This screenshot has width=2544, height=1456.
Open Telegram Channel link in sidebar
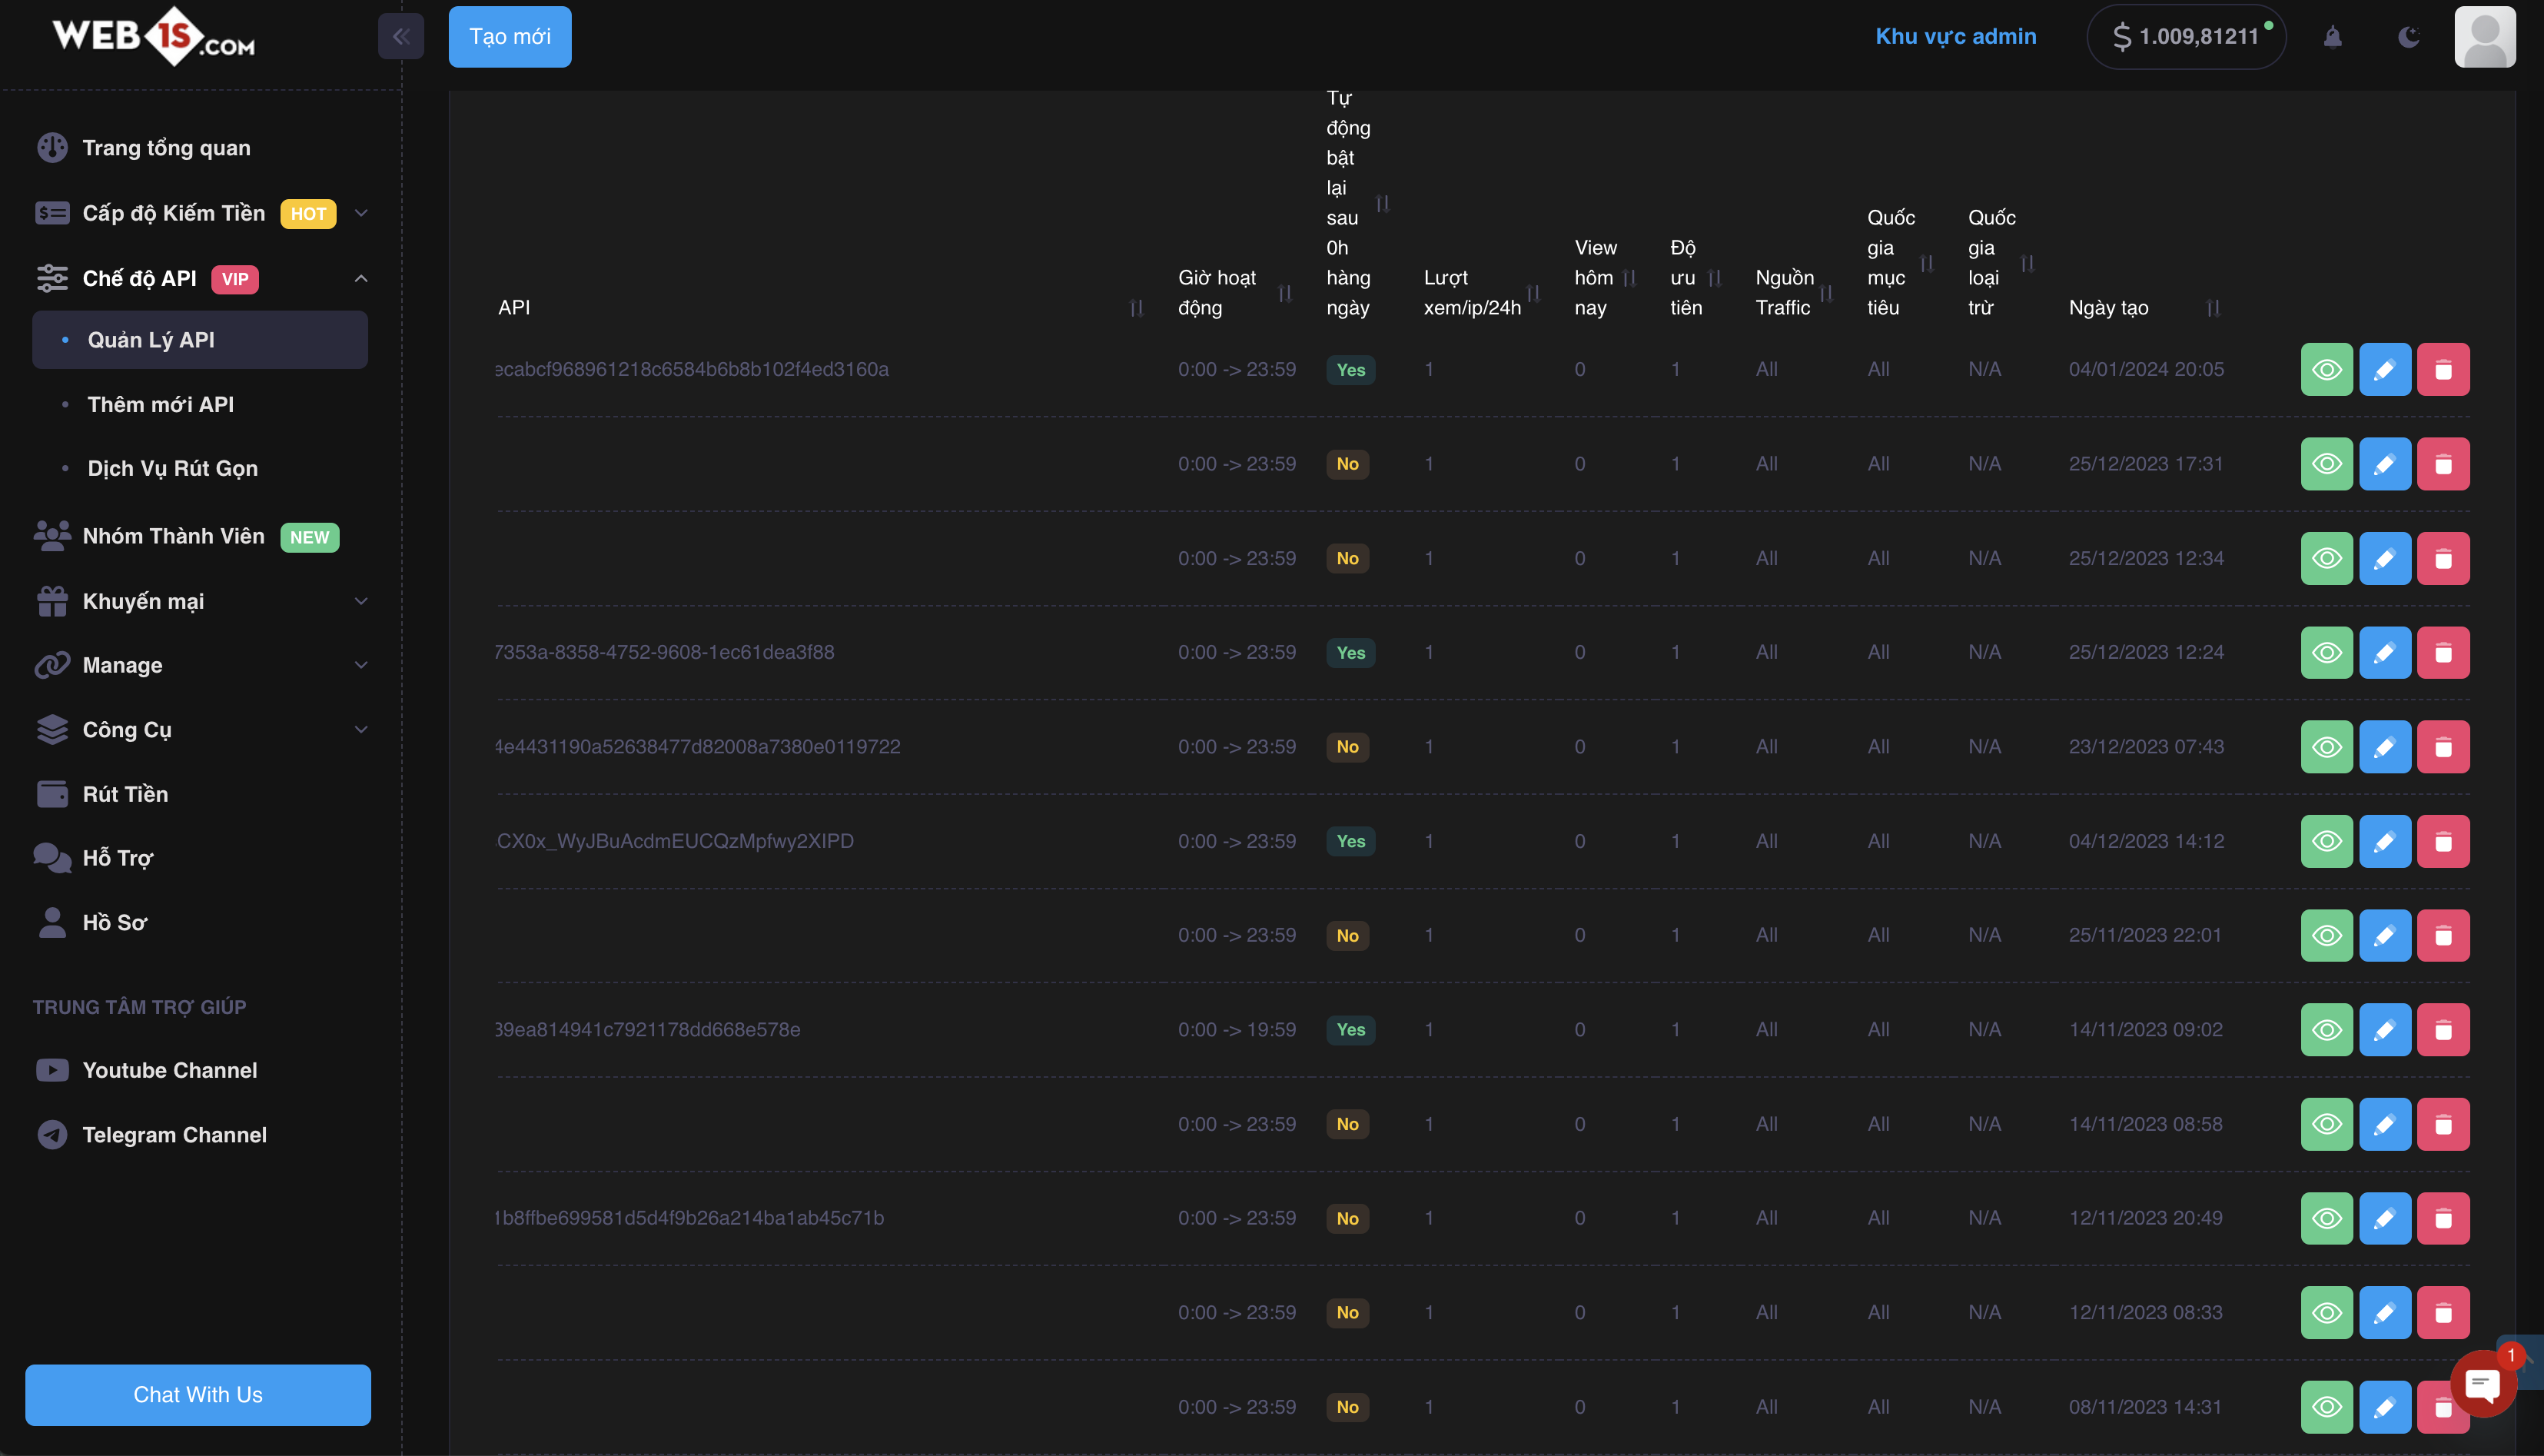(174, 1135)
